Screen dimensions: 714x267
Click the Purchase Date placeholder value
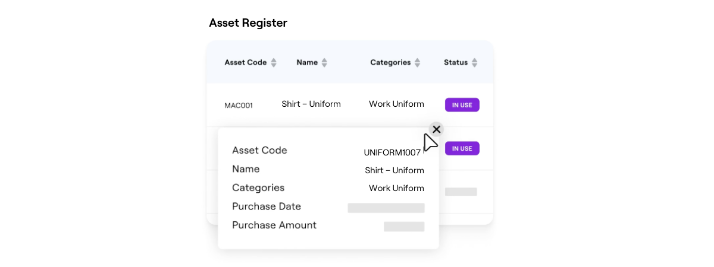(386, 208)
